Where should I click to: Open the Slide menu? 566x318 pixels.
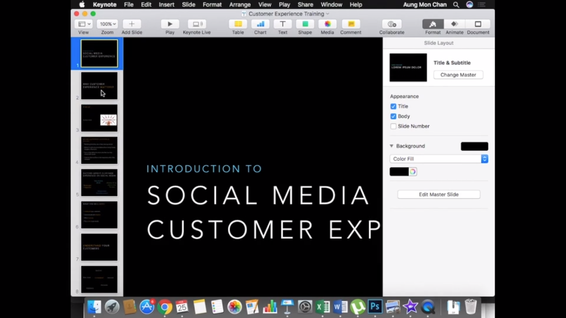click(x=189, y=5)
